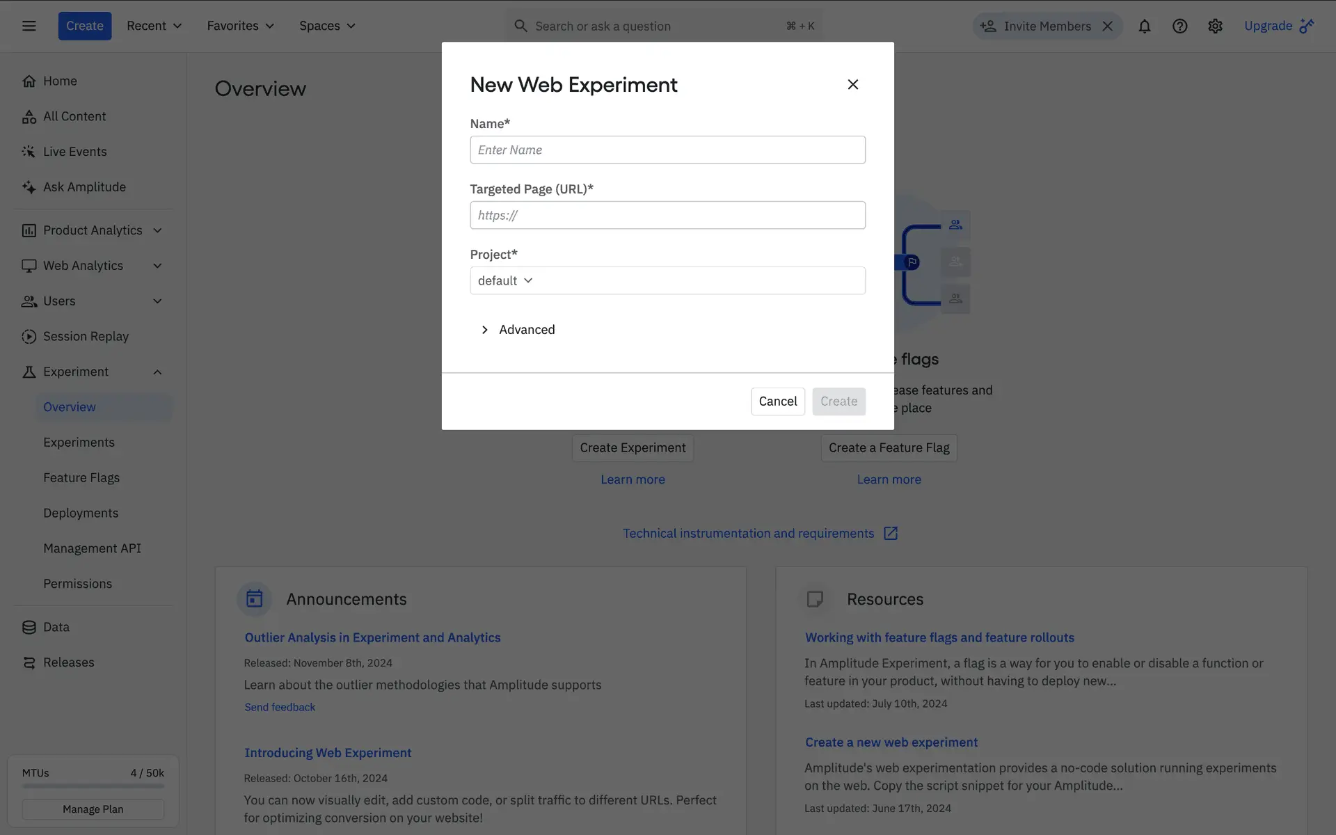Open the settings gear icon
This screenshot has width=1336, height=835.
(1215, 26)
